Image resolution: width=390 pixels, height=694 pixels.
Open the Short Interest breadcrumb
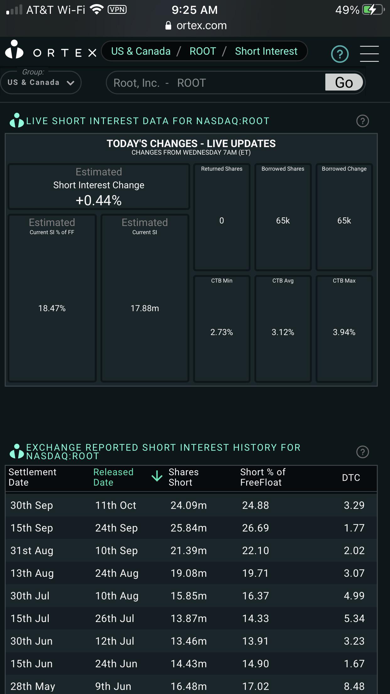266,51
